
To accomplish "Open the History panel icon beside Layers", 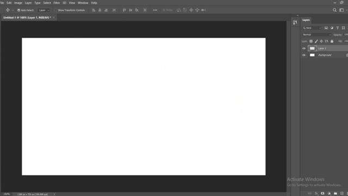I will click(295, 22).
